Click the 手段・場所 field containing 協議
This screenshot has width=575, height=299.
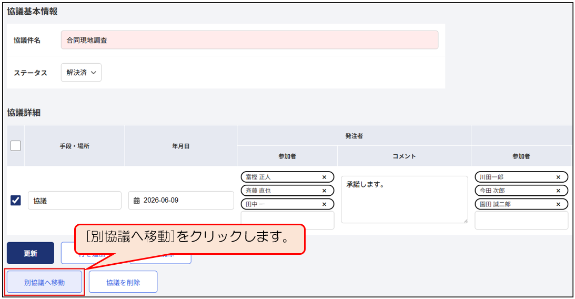click(x=75, y=201)
